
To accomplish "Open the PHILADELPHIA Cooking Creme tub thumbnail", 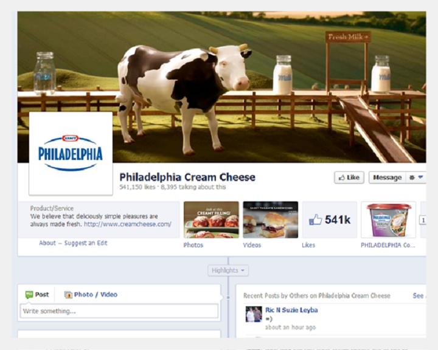I will (x=389, y=219).
